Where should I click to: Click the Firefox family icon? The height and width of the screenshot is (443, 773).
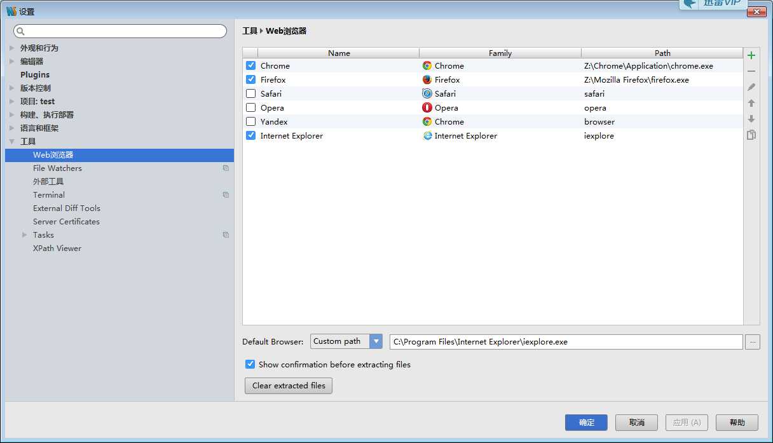point(427,79)
